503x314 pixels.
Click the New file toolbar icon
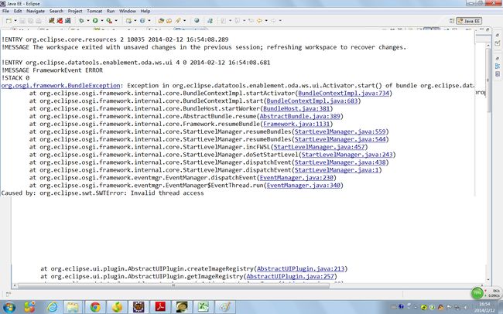coord(9,21)
